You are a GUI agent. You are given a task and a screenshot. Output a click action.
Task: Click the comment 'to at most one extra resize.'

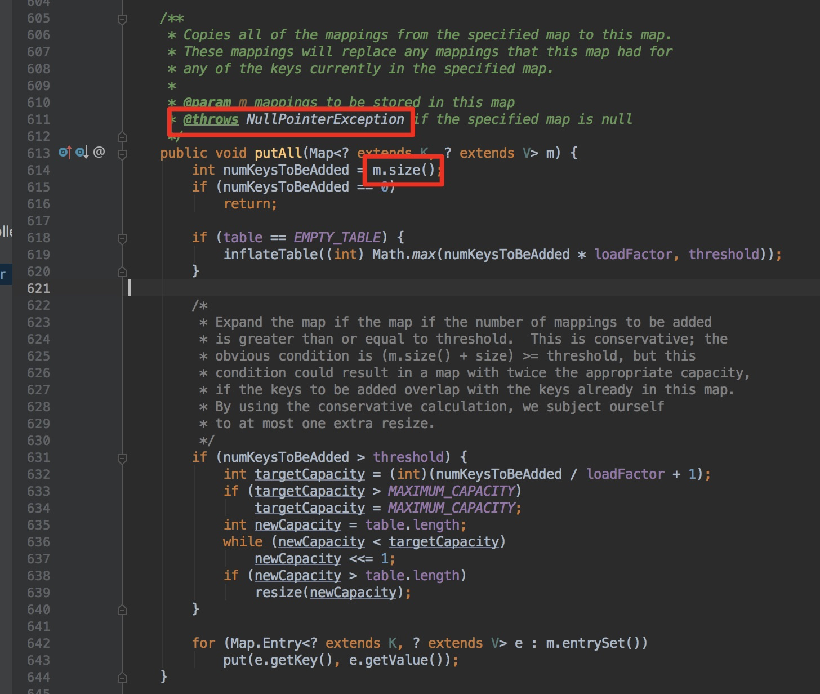point(325,424)
